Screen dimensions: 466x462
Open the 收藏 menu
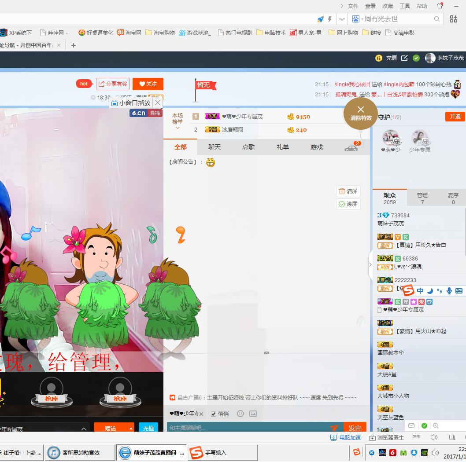tap(388, 6)
